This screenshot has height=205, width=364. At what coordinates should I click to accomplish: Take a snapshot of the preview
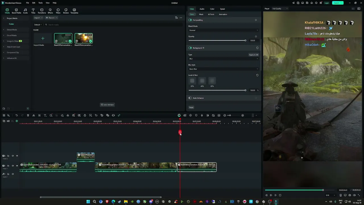click(349, 195)
